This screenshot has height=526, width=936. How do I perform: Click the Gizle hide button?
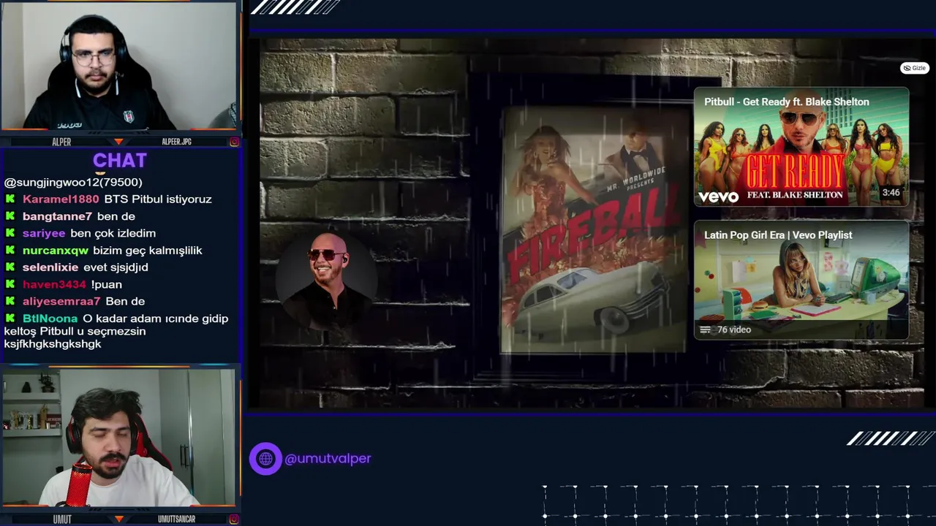point(914,68)
